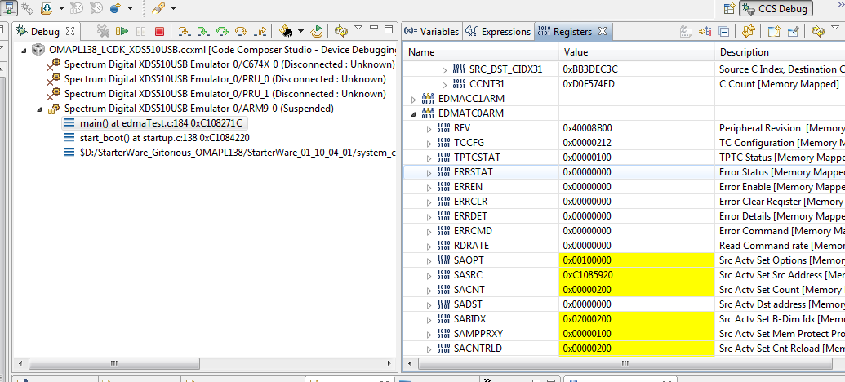The width and height of the screenshot is (845, 382).
Task: Collapse the ARM9_0 (Suspended) node
Action: point(39,109)
